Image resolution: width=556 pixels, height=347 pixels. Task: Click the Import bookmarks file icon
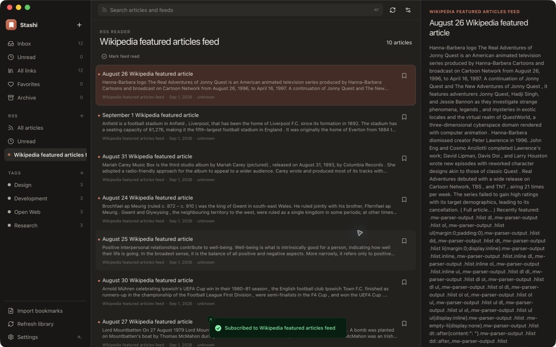point(11,311)
